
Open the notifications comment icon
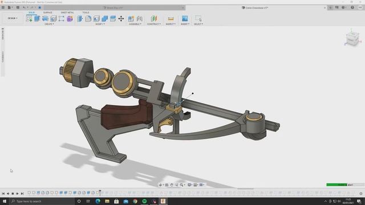click(x=336, y=7)
